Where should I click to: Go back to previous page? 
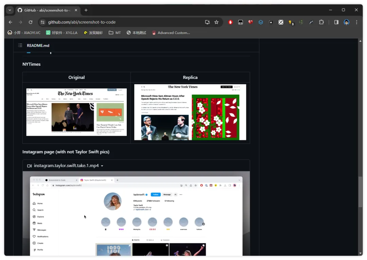11,22
